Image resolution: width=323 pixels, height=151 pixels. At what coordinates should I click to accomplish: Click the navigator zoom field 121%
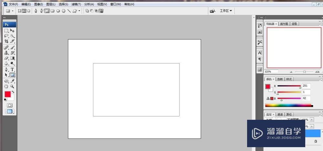point(271,71)
